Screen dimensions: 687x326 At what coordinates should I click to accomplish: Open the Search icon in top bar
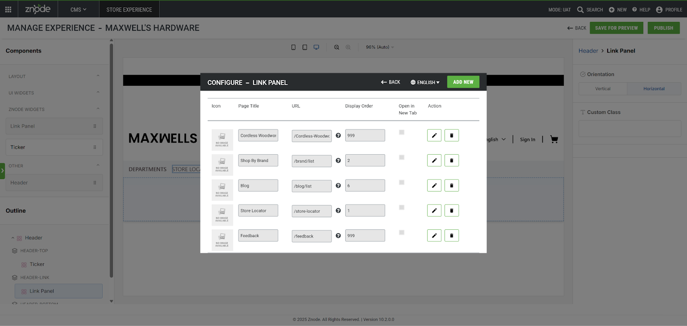(580, 9)
